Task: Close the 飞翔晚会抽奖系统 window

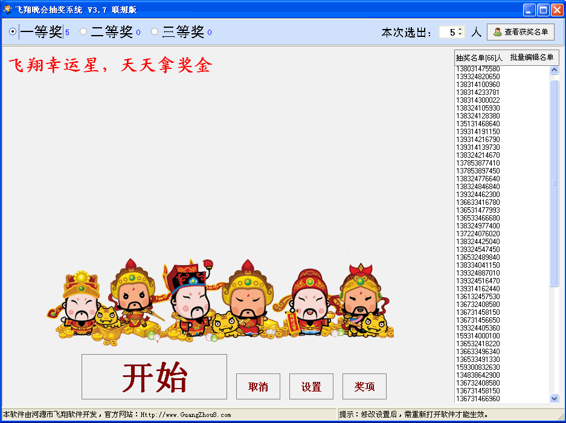Action: coord(556,10)
